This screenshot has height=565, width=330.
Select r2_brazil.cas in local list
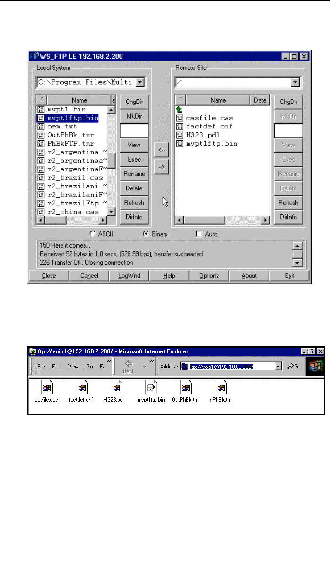point(75,178)
